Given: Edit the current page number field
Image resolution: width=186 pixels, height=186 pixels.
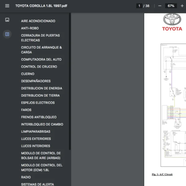Looking at the screenshot, I should [x=139, y=6].
